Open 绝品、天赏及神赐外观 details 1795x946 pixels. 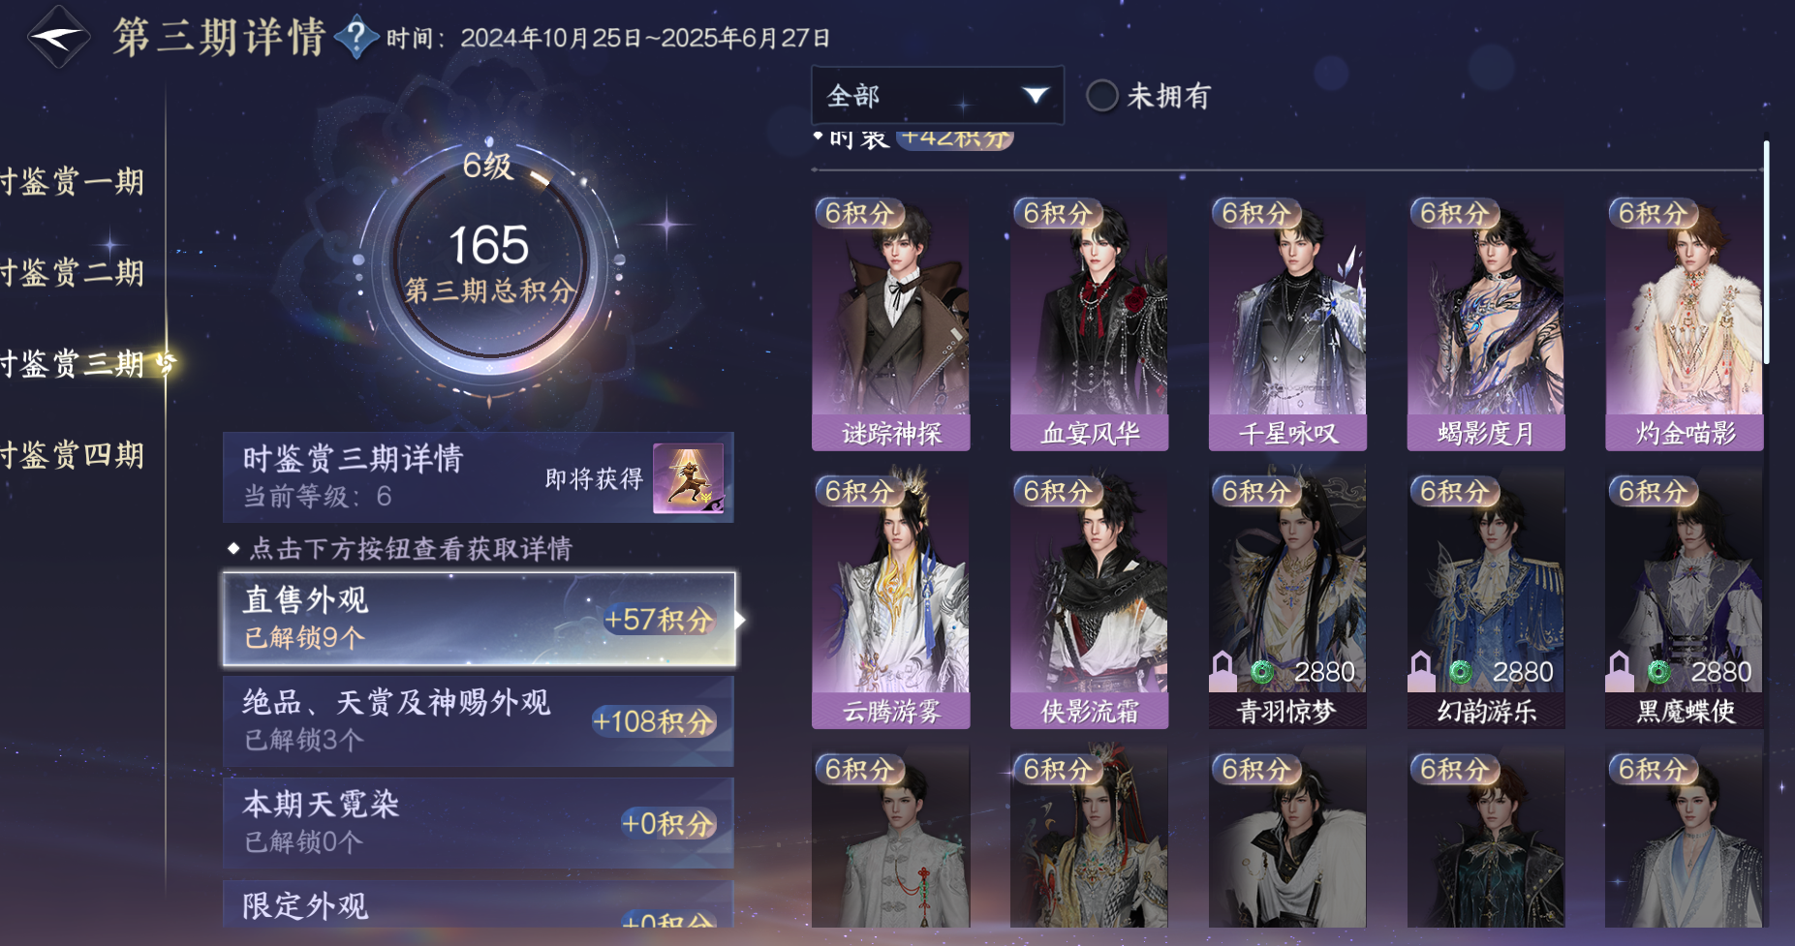(479, 721)
